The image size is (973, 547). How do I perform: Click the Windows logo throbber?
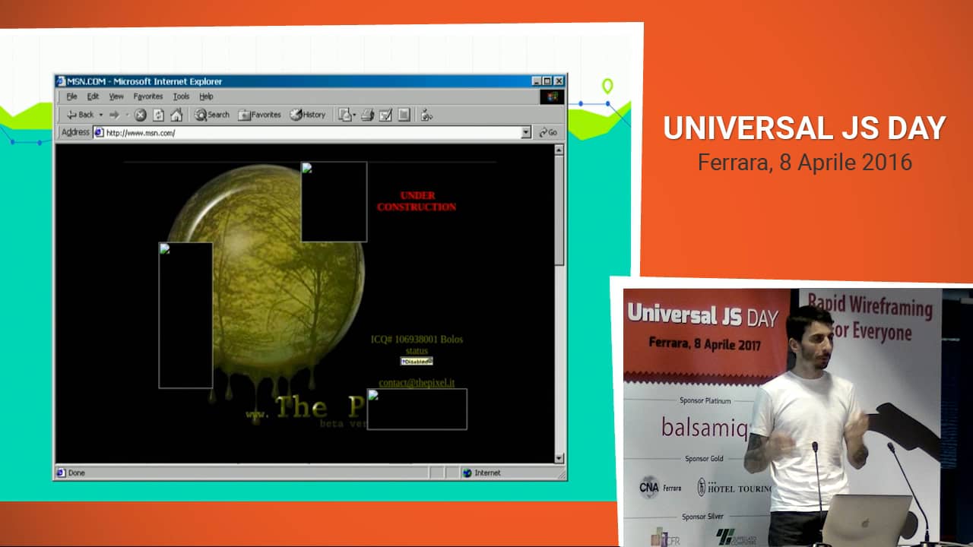551,96
